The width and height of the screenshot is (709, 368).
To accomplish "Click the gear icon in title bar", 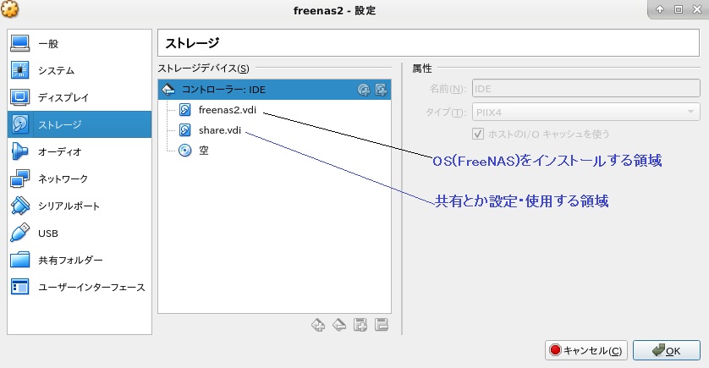I will coord(10,9).
